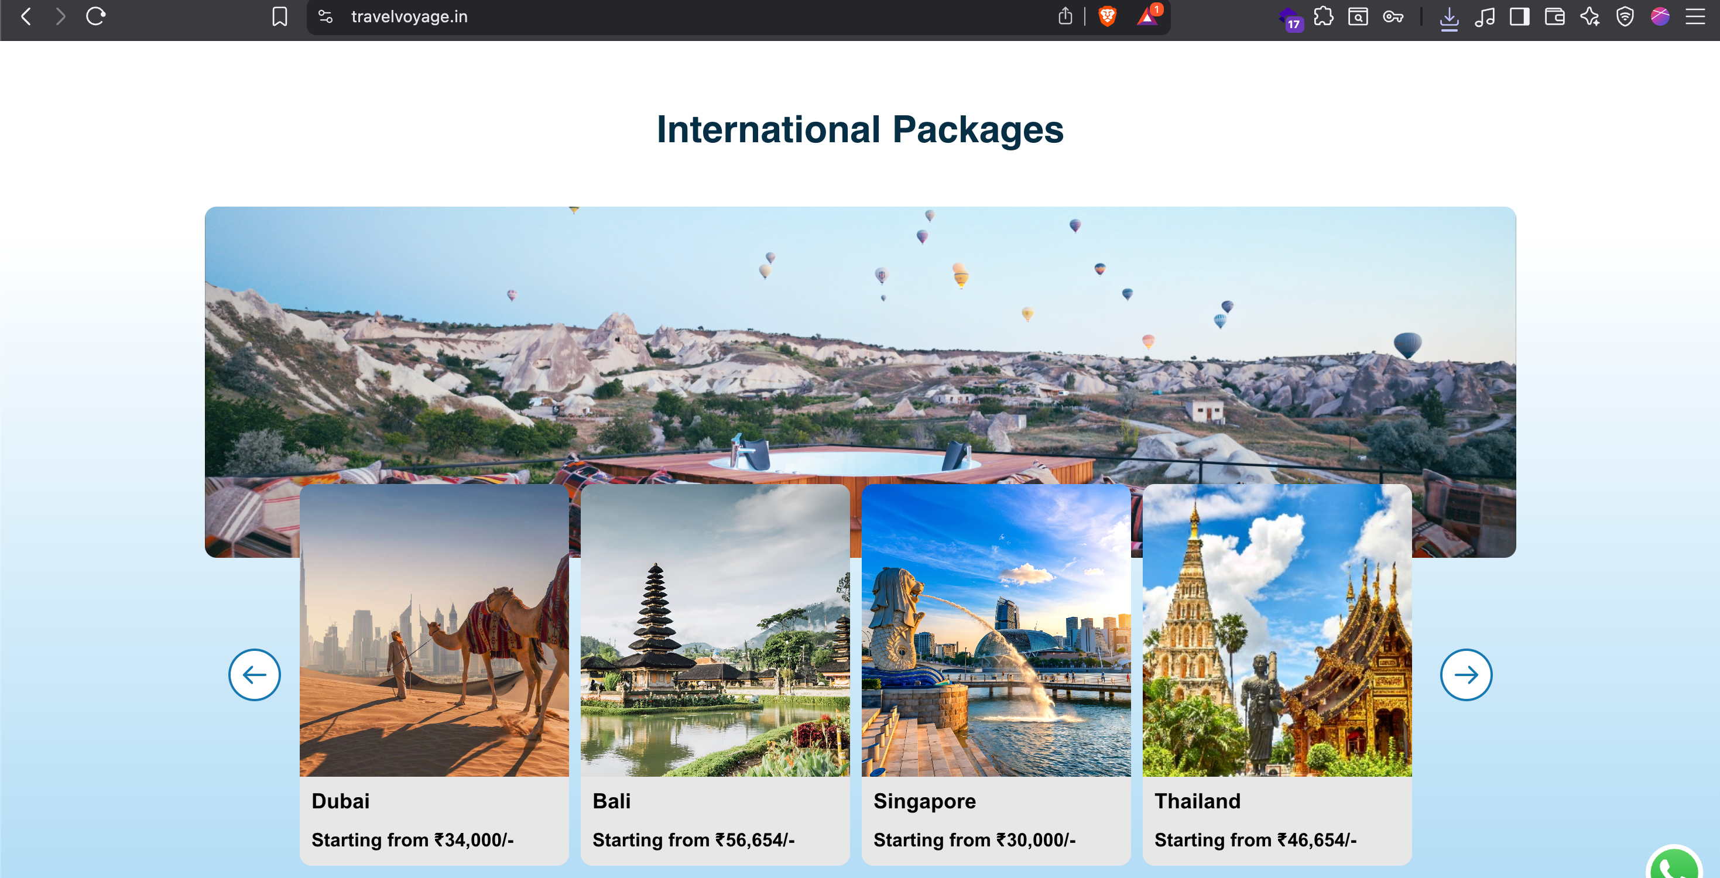Open the Brave Rewards triangle icon

(1147, 17)
